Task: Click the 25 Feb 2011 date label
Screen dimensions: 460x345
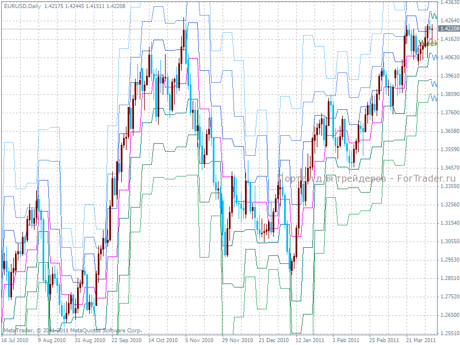Action: [x=384, y=340]
